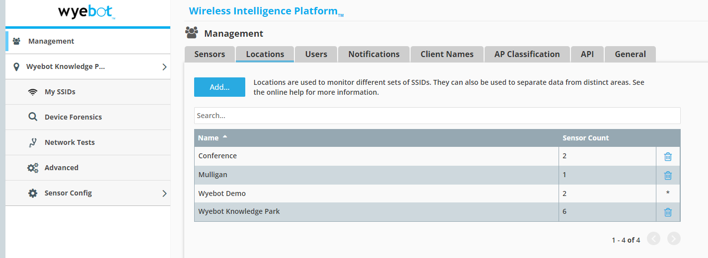Open the API tab
Screen dimensions: 708x258
pyautogui.click(x=587, y=54)
